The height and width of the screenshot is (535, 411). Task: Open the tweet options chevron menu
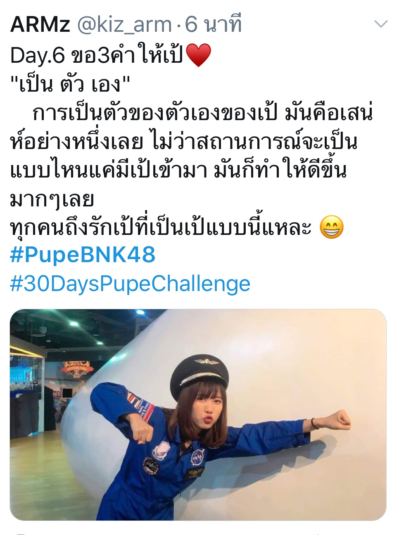tap(380, 24)
